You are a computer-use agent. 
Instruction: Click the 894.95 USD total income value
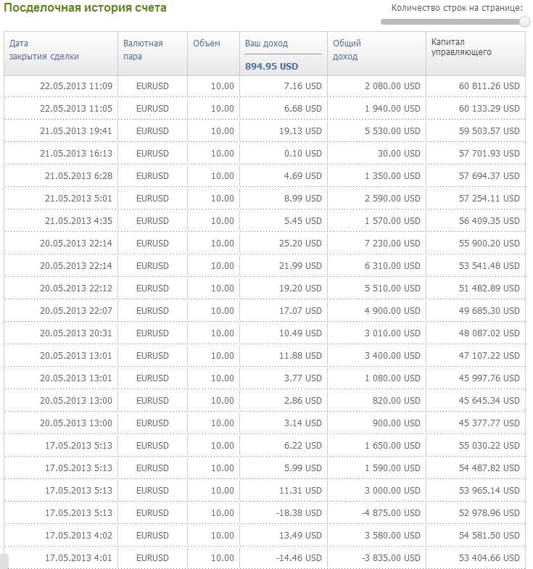271,66
